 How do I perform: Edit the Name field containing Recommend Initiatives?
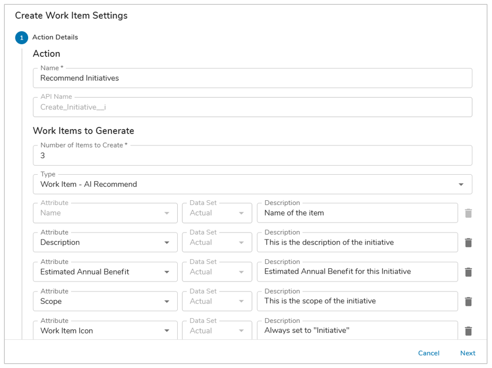(252, 78)
